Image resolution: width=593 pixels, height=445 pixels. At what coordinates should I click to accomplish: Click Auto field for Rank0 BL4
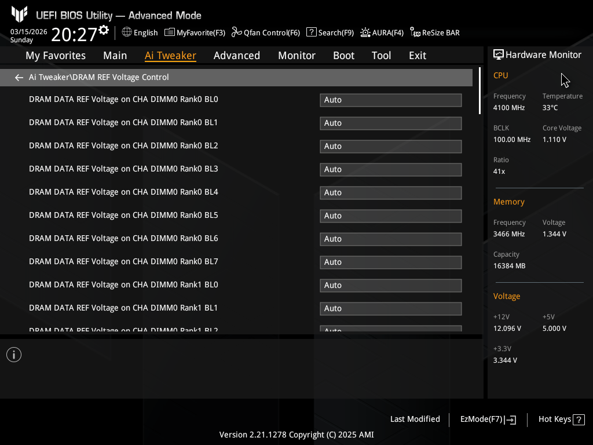391,193
